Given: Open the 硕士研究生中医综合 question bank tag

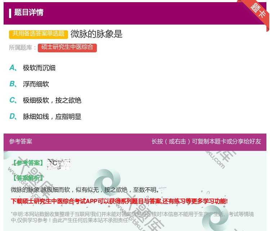Looking at the screenshot, I should coord(67,48).
